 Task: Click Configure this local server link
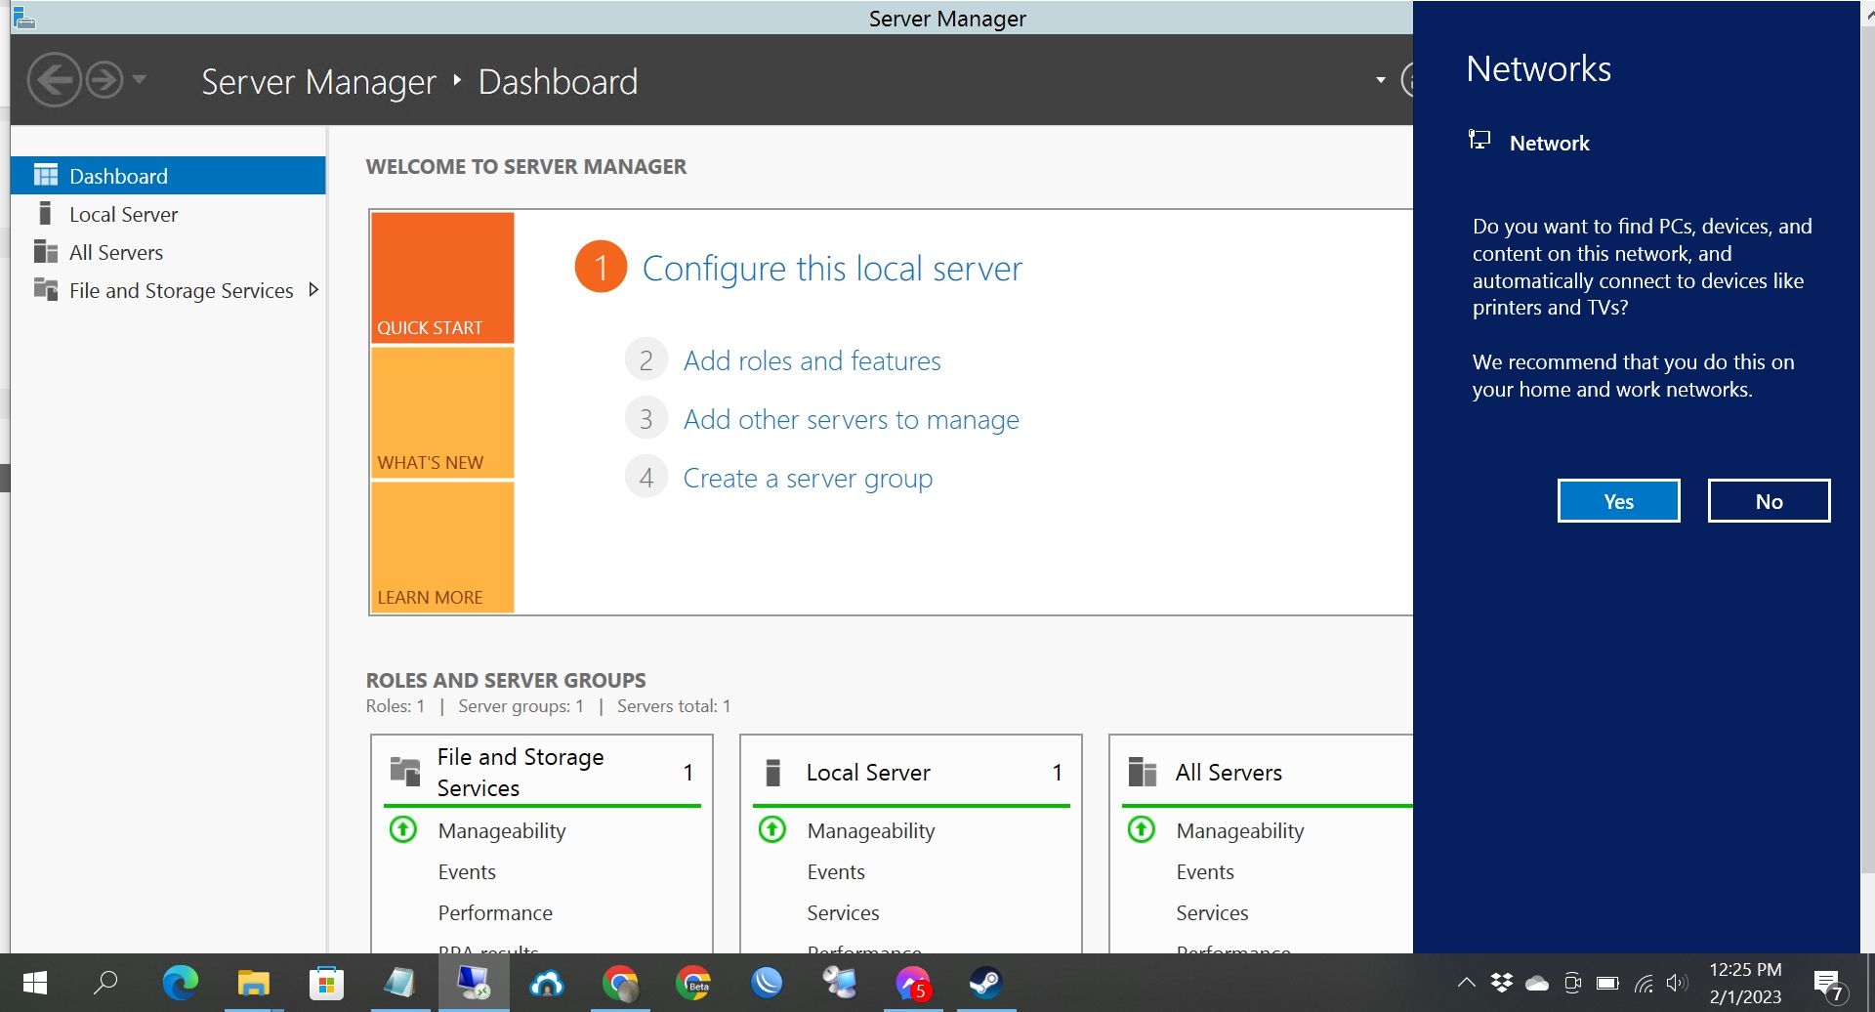click(832, 268)
